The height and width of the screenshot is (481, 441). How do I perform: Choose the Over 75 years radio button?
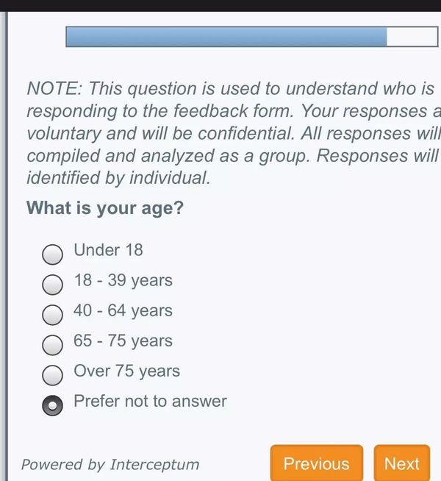(52, 375)
